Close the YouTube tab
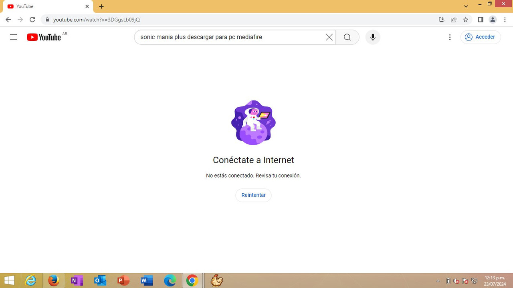The width and height of the screenshot is (513, 288). (x=87, y=6)
